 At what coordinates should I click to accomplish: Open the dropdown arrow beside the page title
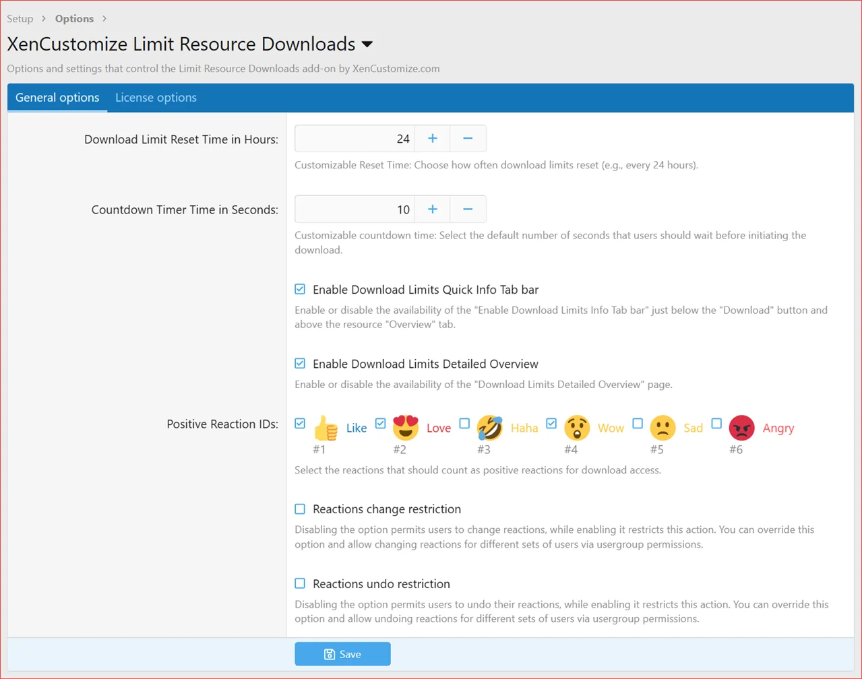[x=367, y=44]
